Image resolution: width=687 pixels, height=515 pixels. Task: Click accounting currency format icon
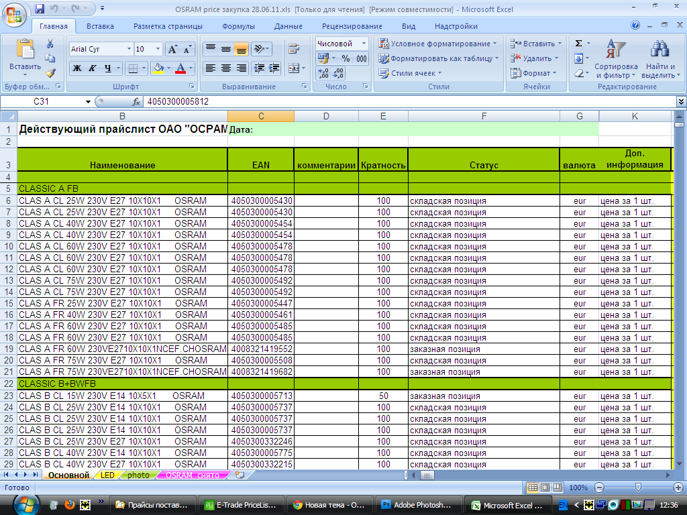[323, 58]
